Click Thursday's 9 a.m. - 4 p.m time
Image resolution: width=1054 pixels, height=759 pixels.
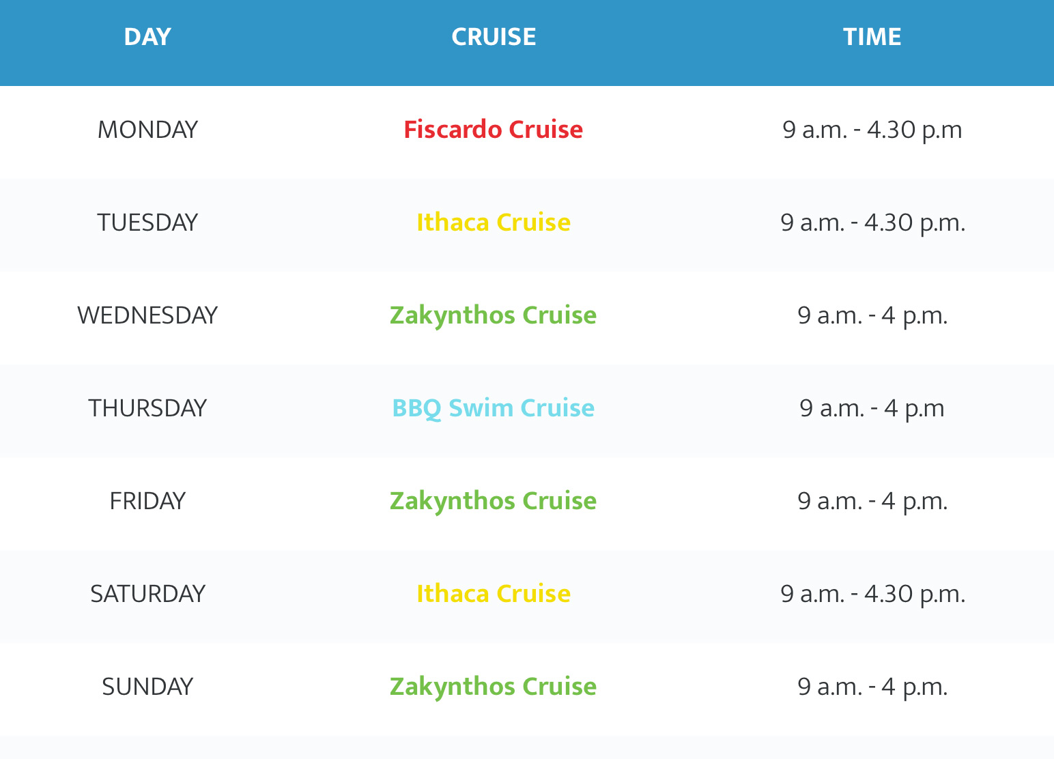872,408
